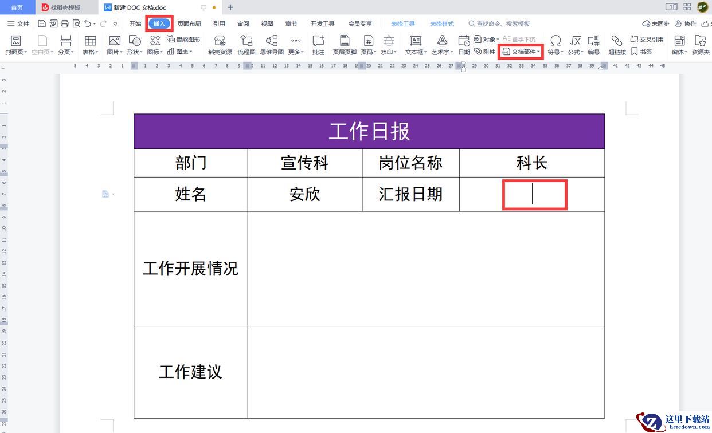712x433 pixels.
Task: Click the Page Break (分页) icon
Action: point(66,41)
